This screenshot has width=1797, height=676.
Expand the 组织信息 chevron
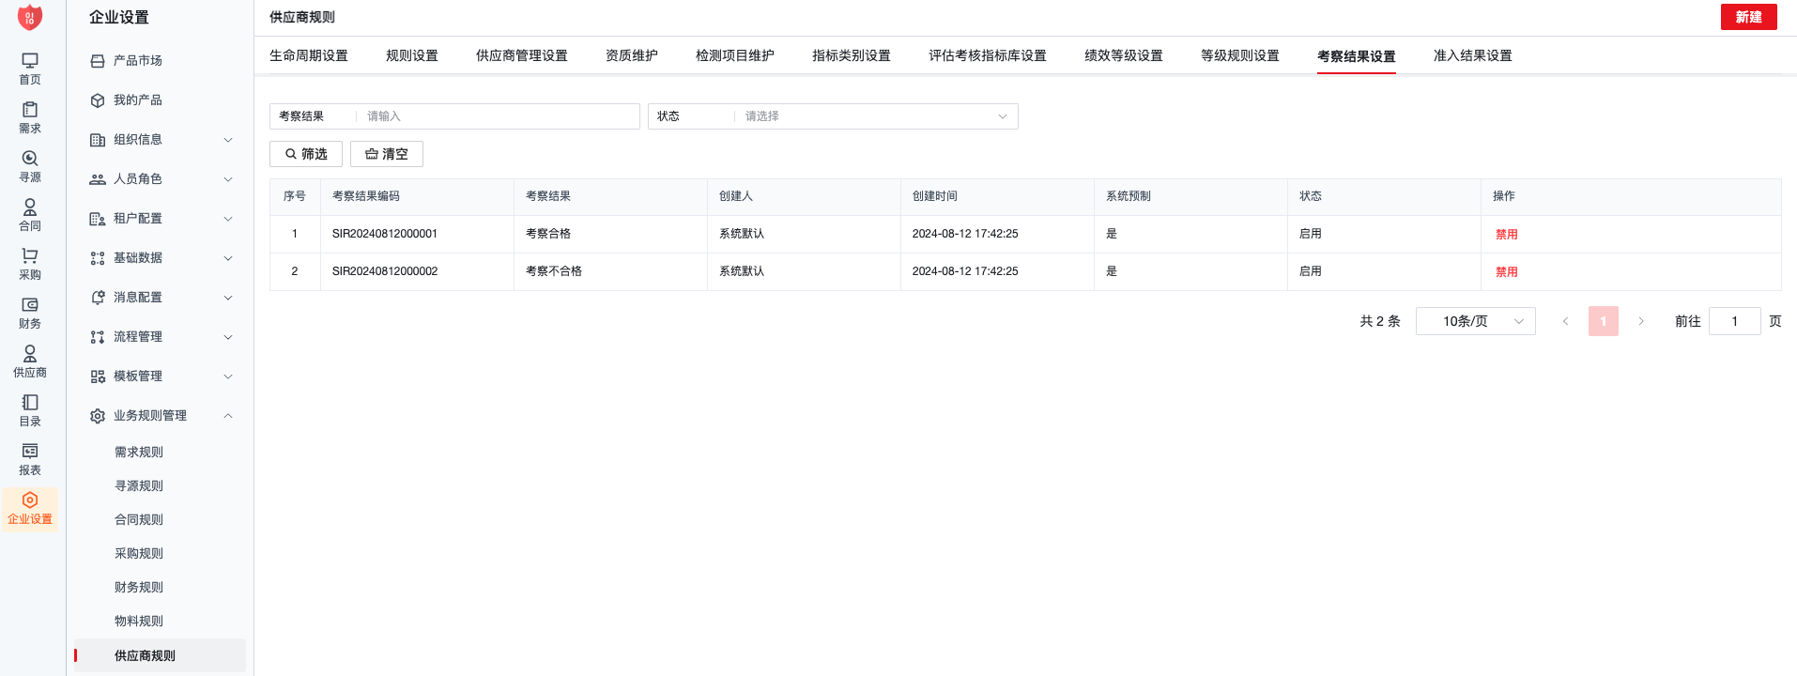click(x=228, y=140)
